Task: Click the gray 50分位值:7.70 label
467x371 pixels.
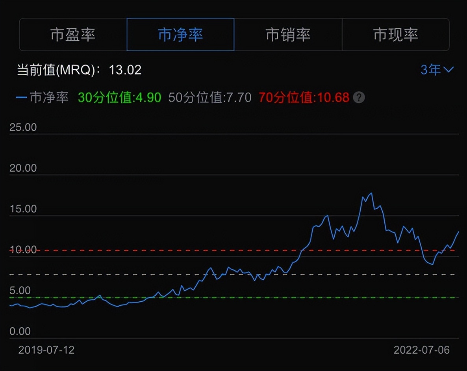Action: [x=209, y=97]
